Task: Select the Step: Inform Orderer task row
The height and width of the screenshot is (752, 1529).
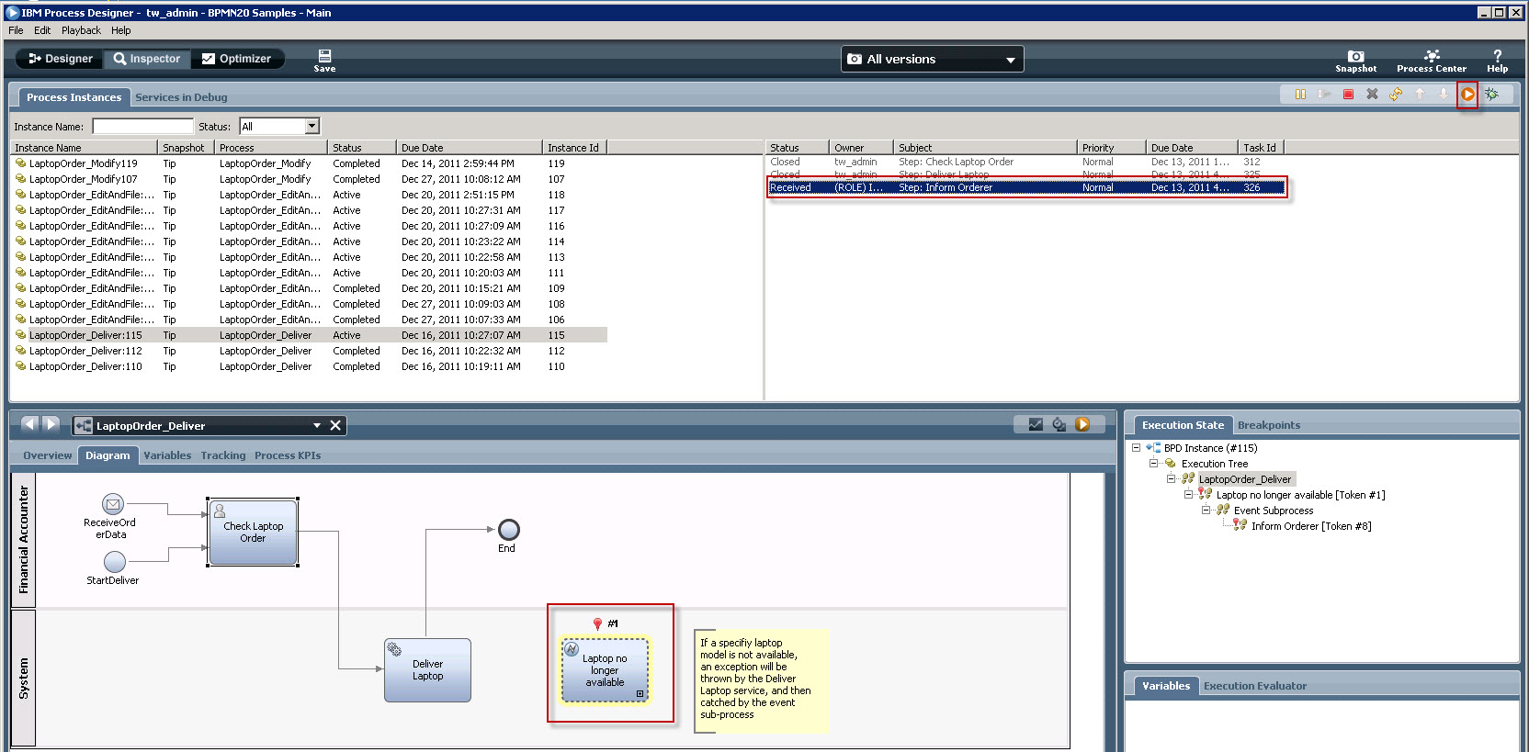Action: click(x=1025, y=187)
